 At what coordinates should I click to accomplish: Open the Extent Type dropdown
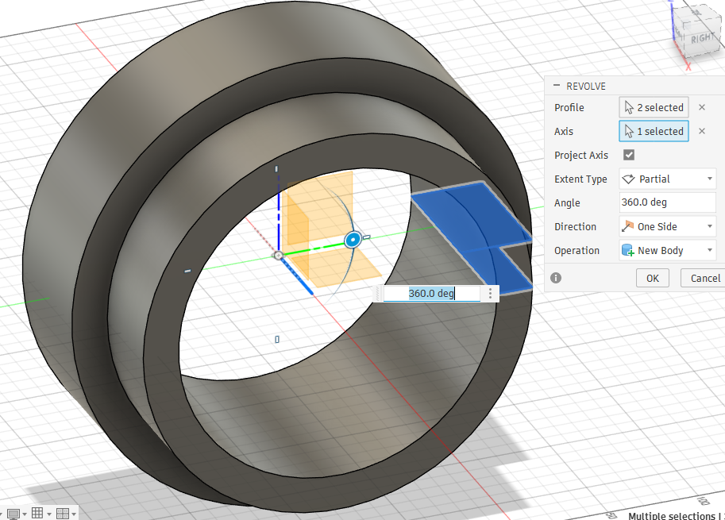(x=668, y=179)
